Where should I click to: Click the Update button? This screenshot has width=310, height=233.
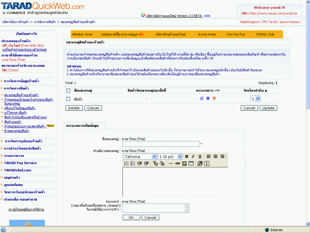(268, 108)
